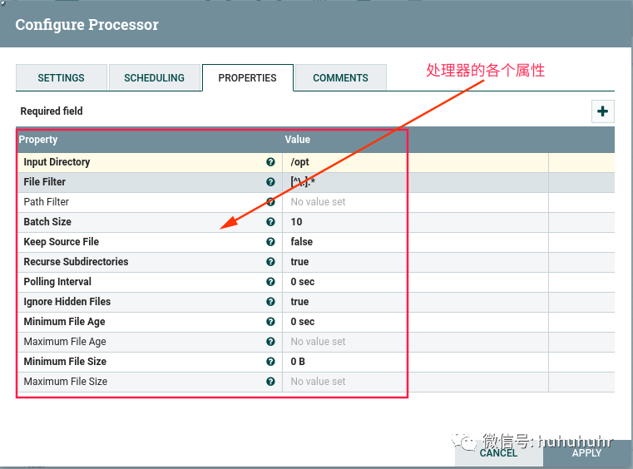Change Ignore Hidden Files value true
This screenshot has height=469, width=633.
click(415, 303)
